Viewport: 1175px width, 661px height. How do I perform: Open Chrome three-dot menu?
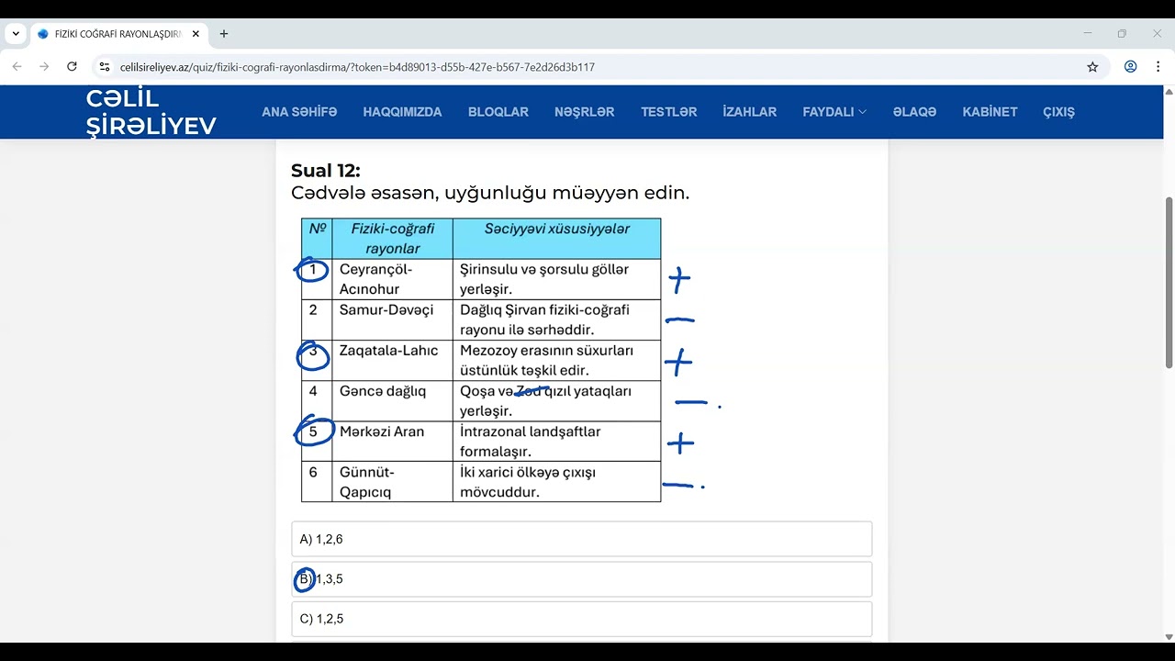coord(1158,67)
